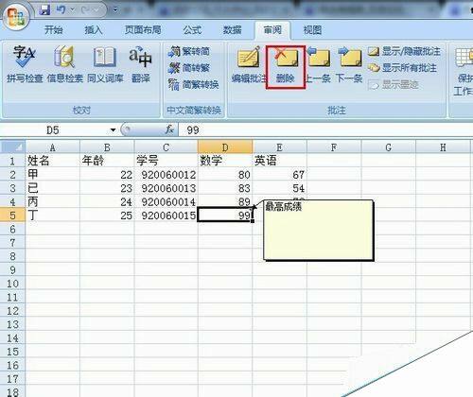This screenshot has width=473, height=397.
Task: Delete the comment with the 删除 button
Action: 286,67
